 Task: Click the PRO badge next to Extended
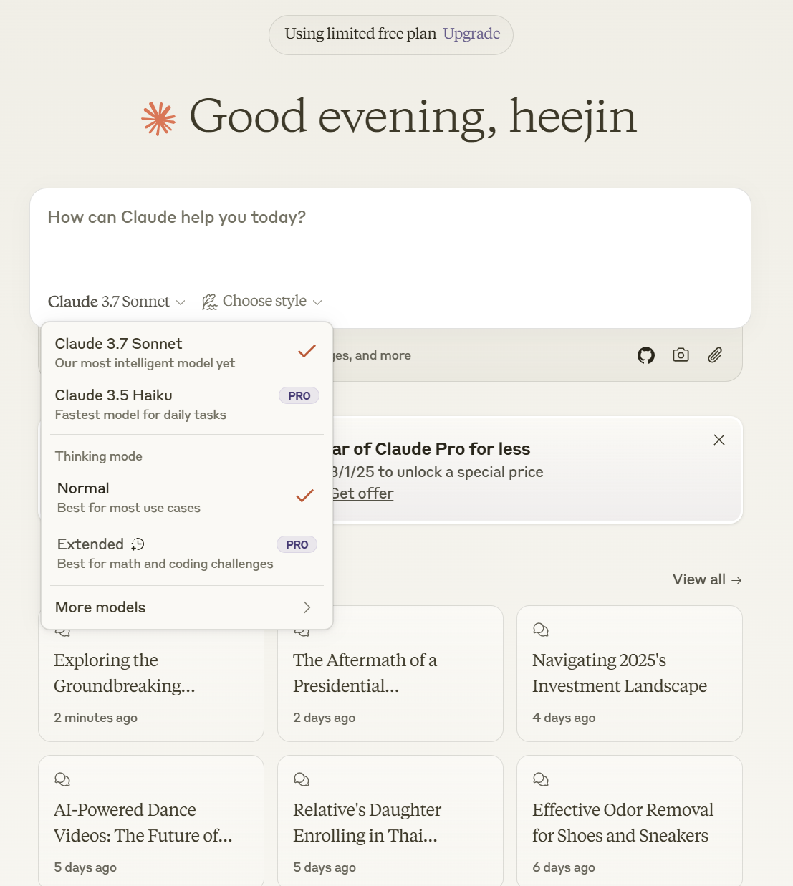[297, 544]
